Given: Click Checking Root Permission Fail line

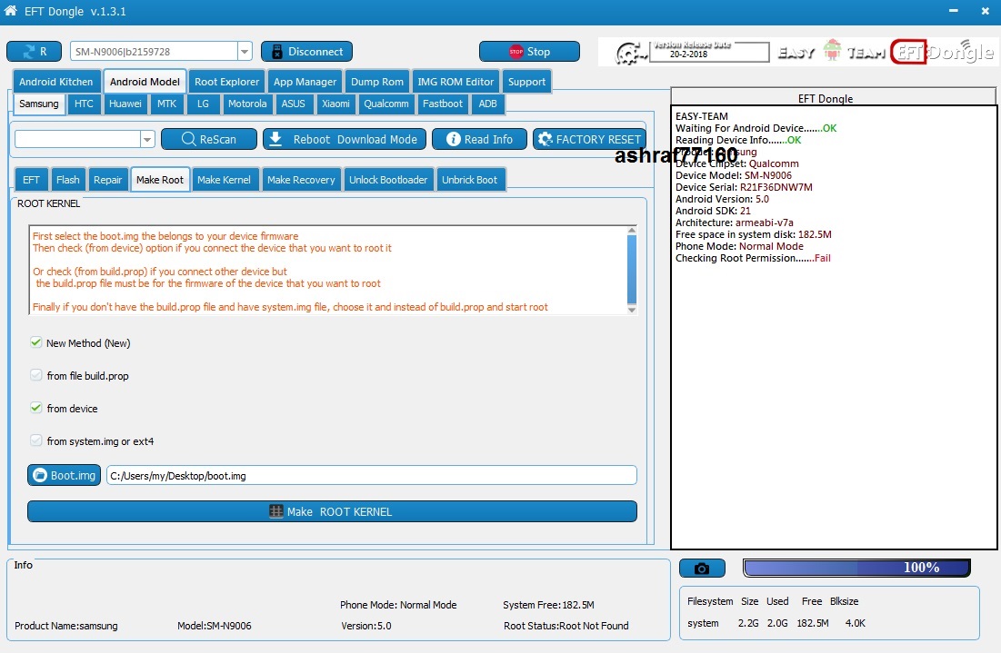Looking at the screenshot, I should 753,258.
